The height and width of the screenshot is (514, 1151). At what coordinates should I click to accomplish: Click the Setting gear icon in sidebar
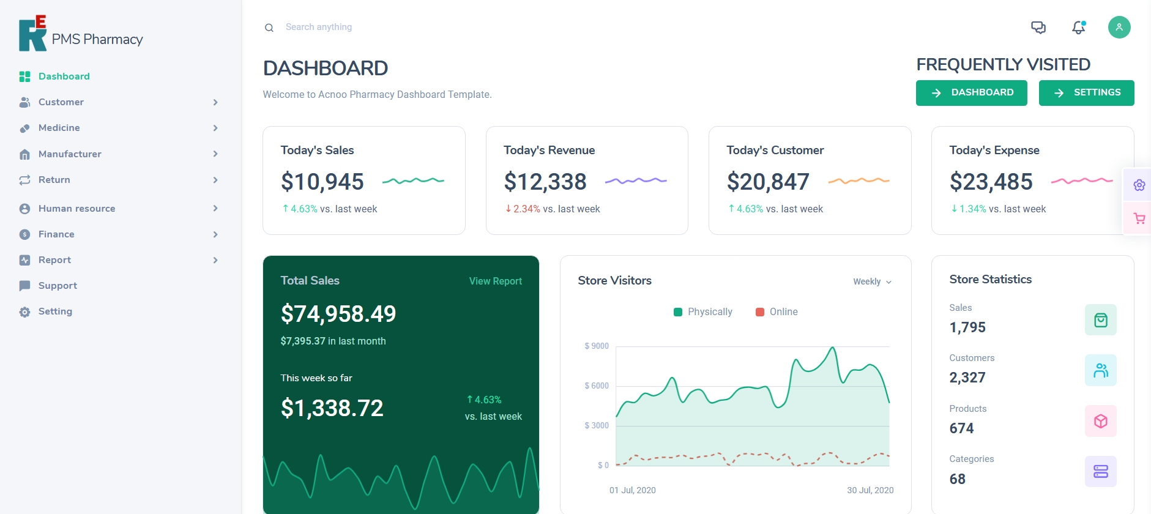[x=24, y=312]
